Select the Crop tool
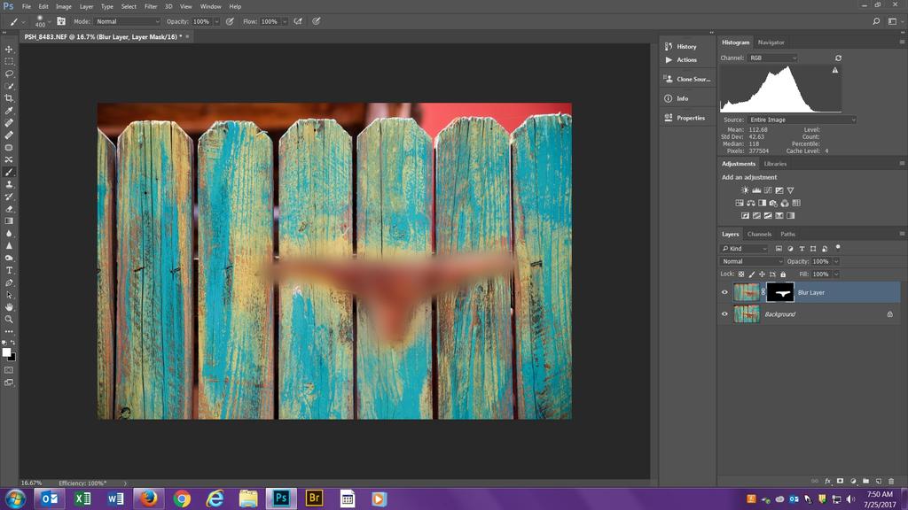Image resolution: width=908 pixels, height=510 pixels. [9, 98]
